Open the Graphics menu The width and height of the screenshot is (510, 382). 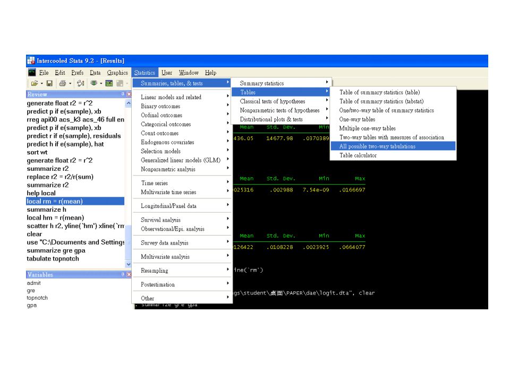coord(117,73)
